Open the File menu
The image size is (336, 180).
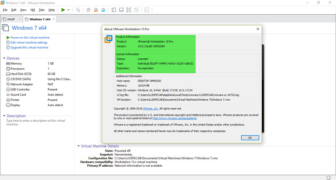pyautogui.click(x=5, y=10)
